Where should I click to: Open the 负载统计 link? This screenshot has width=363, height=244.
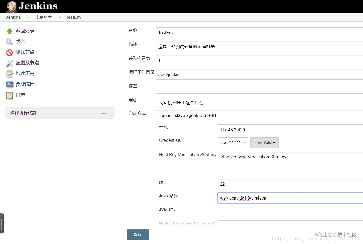click(25, 84)
